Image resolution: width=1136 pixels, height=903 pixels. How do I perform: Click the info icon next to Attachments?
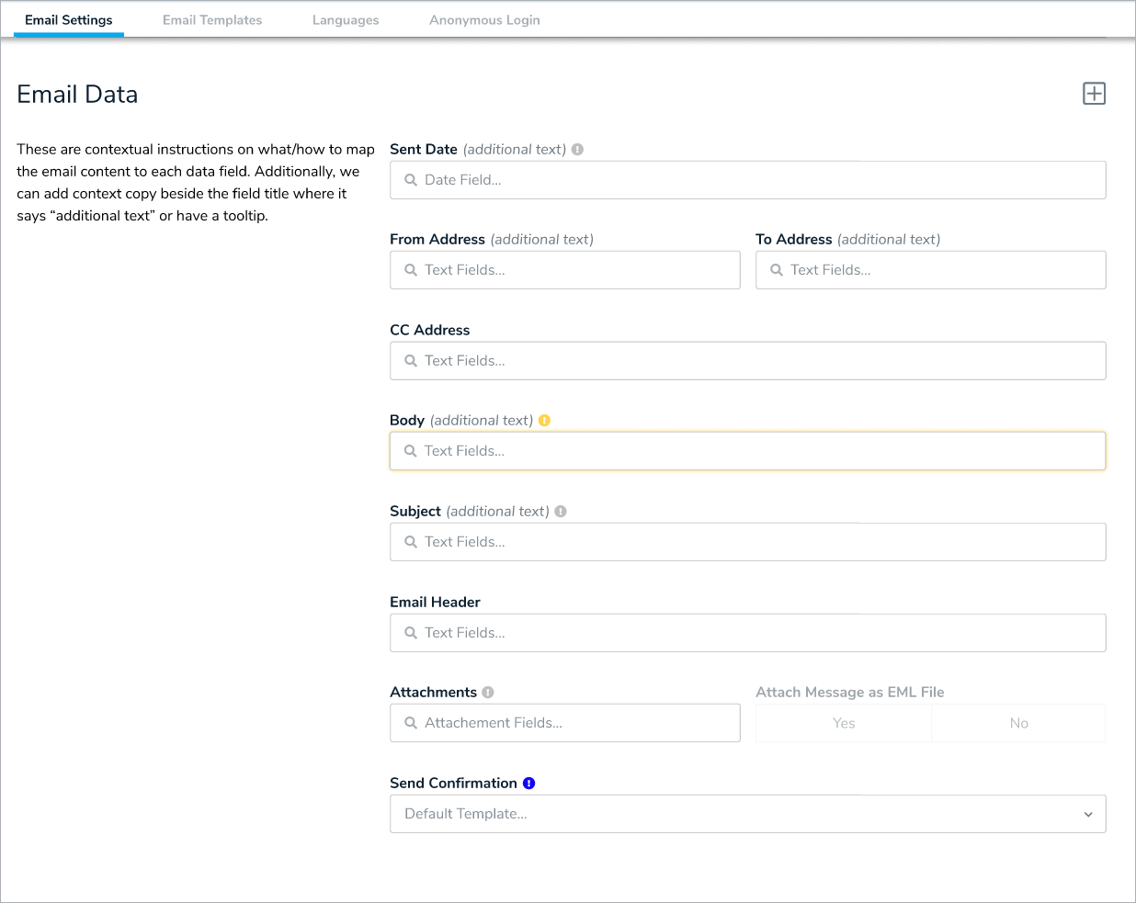(488, 692)
